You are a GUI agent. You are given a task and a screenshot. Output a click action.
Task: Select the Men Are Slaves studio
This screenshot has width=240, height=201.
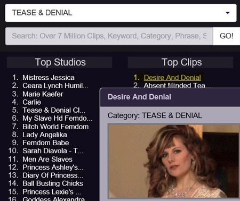tap(47, 159)
